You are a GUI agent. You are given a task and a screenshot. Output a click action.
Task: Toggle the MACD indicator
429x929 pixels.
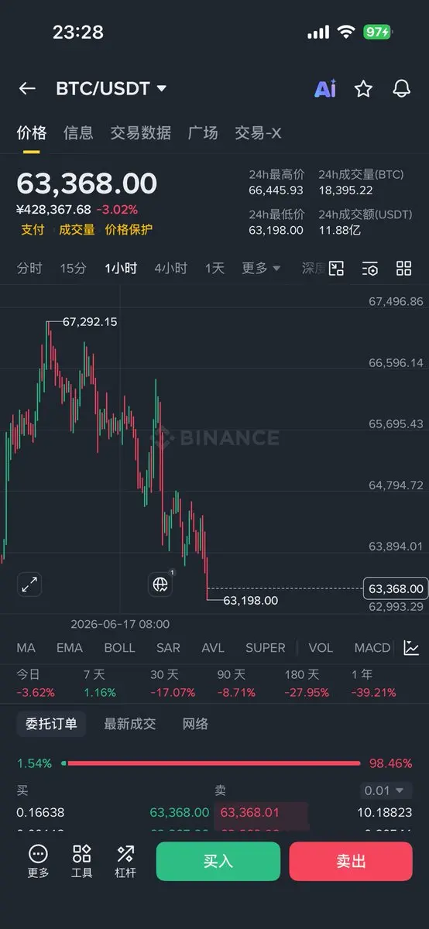pyautogui.click(x=372, y=648)
